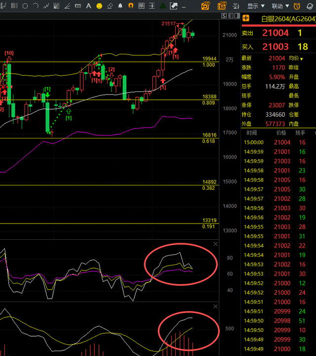The image size is (316, 356).
Task: Expand the 均价 dropdown arrow
Action: (302, 58)
